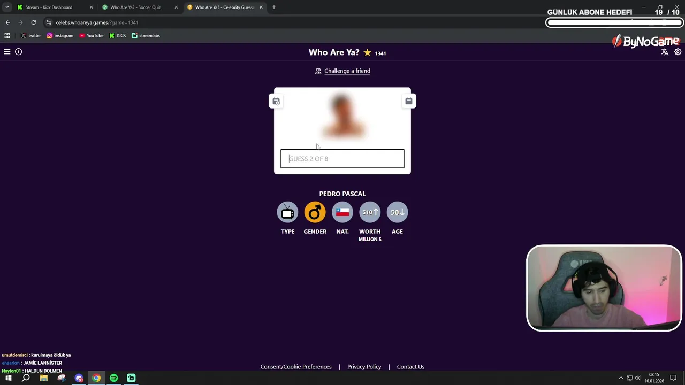
Task: Click the GENDER male symbol icon
Action: click(315, 212)
